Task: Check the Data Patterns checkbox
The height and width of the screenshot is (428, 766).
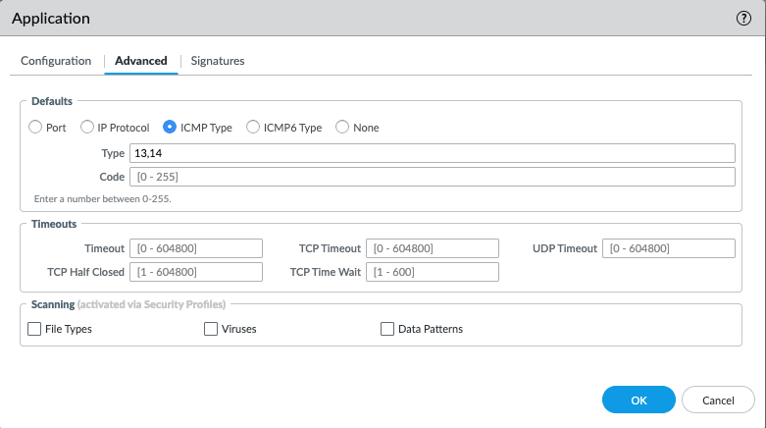Action: (x=387, y=330)
